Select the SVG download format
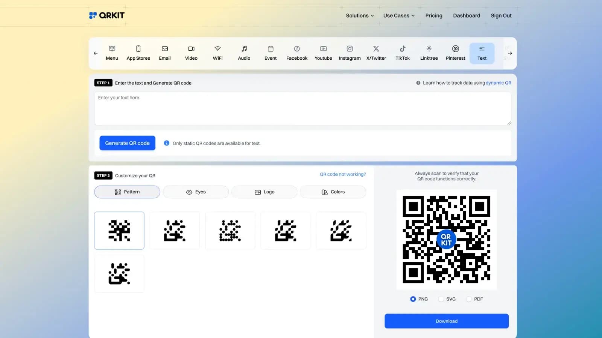Viewport: 602px width, 338px height. tap(441, 299)
